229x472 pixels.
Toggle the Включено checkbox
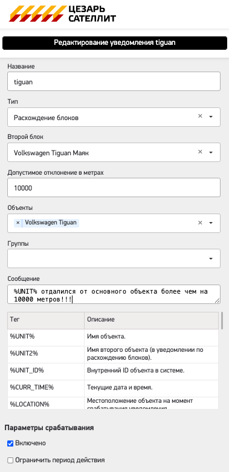pos(10,443)
